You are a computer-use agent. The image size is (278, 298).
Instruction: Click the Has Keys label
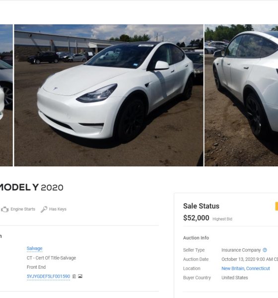pos(58,209)
